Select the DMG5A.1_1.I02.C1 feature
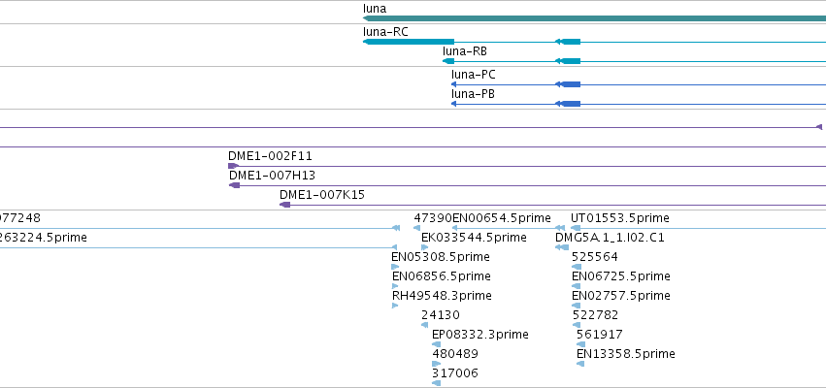 562,247
